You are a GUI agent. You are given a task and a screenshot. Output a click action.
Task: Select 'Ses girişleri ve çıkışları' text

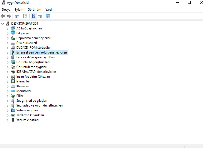32,101
